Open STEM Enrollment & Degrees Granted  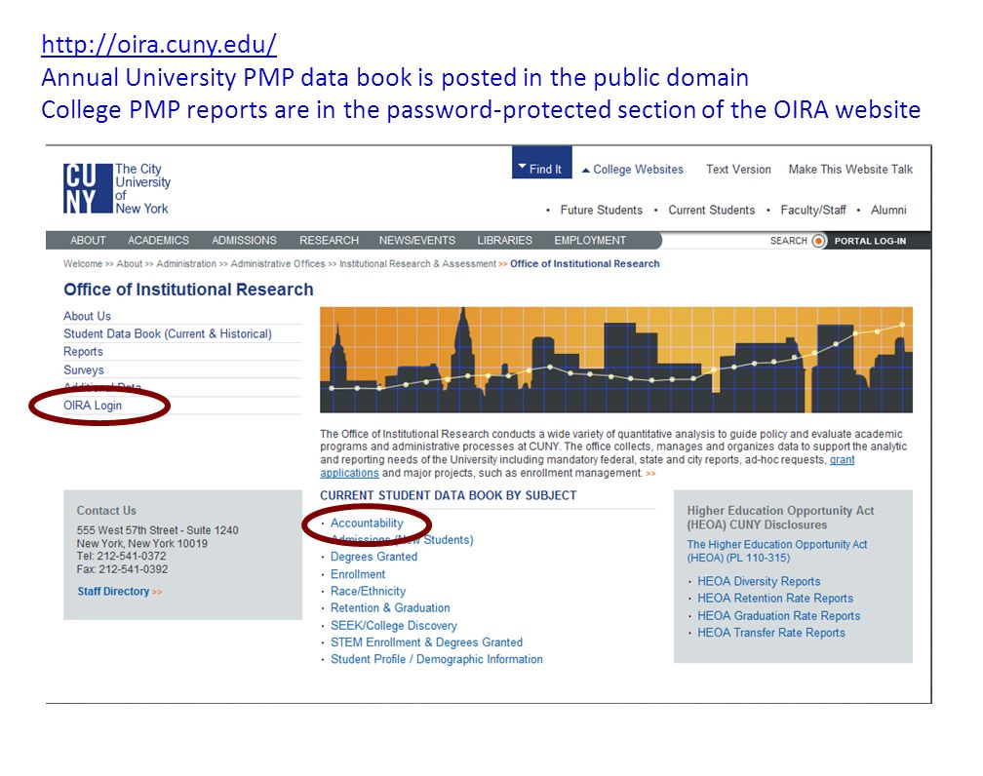point(426,642)
